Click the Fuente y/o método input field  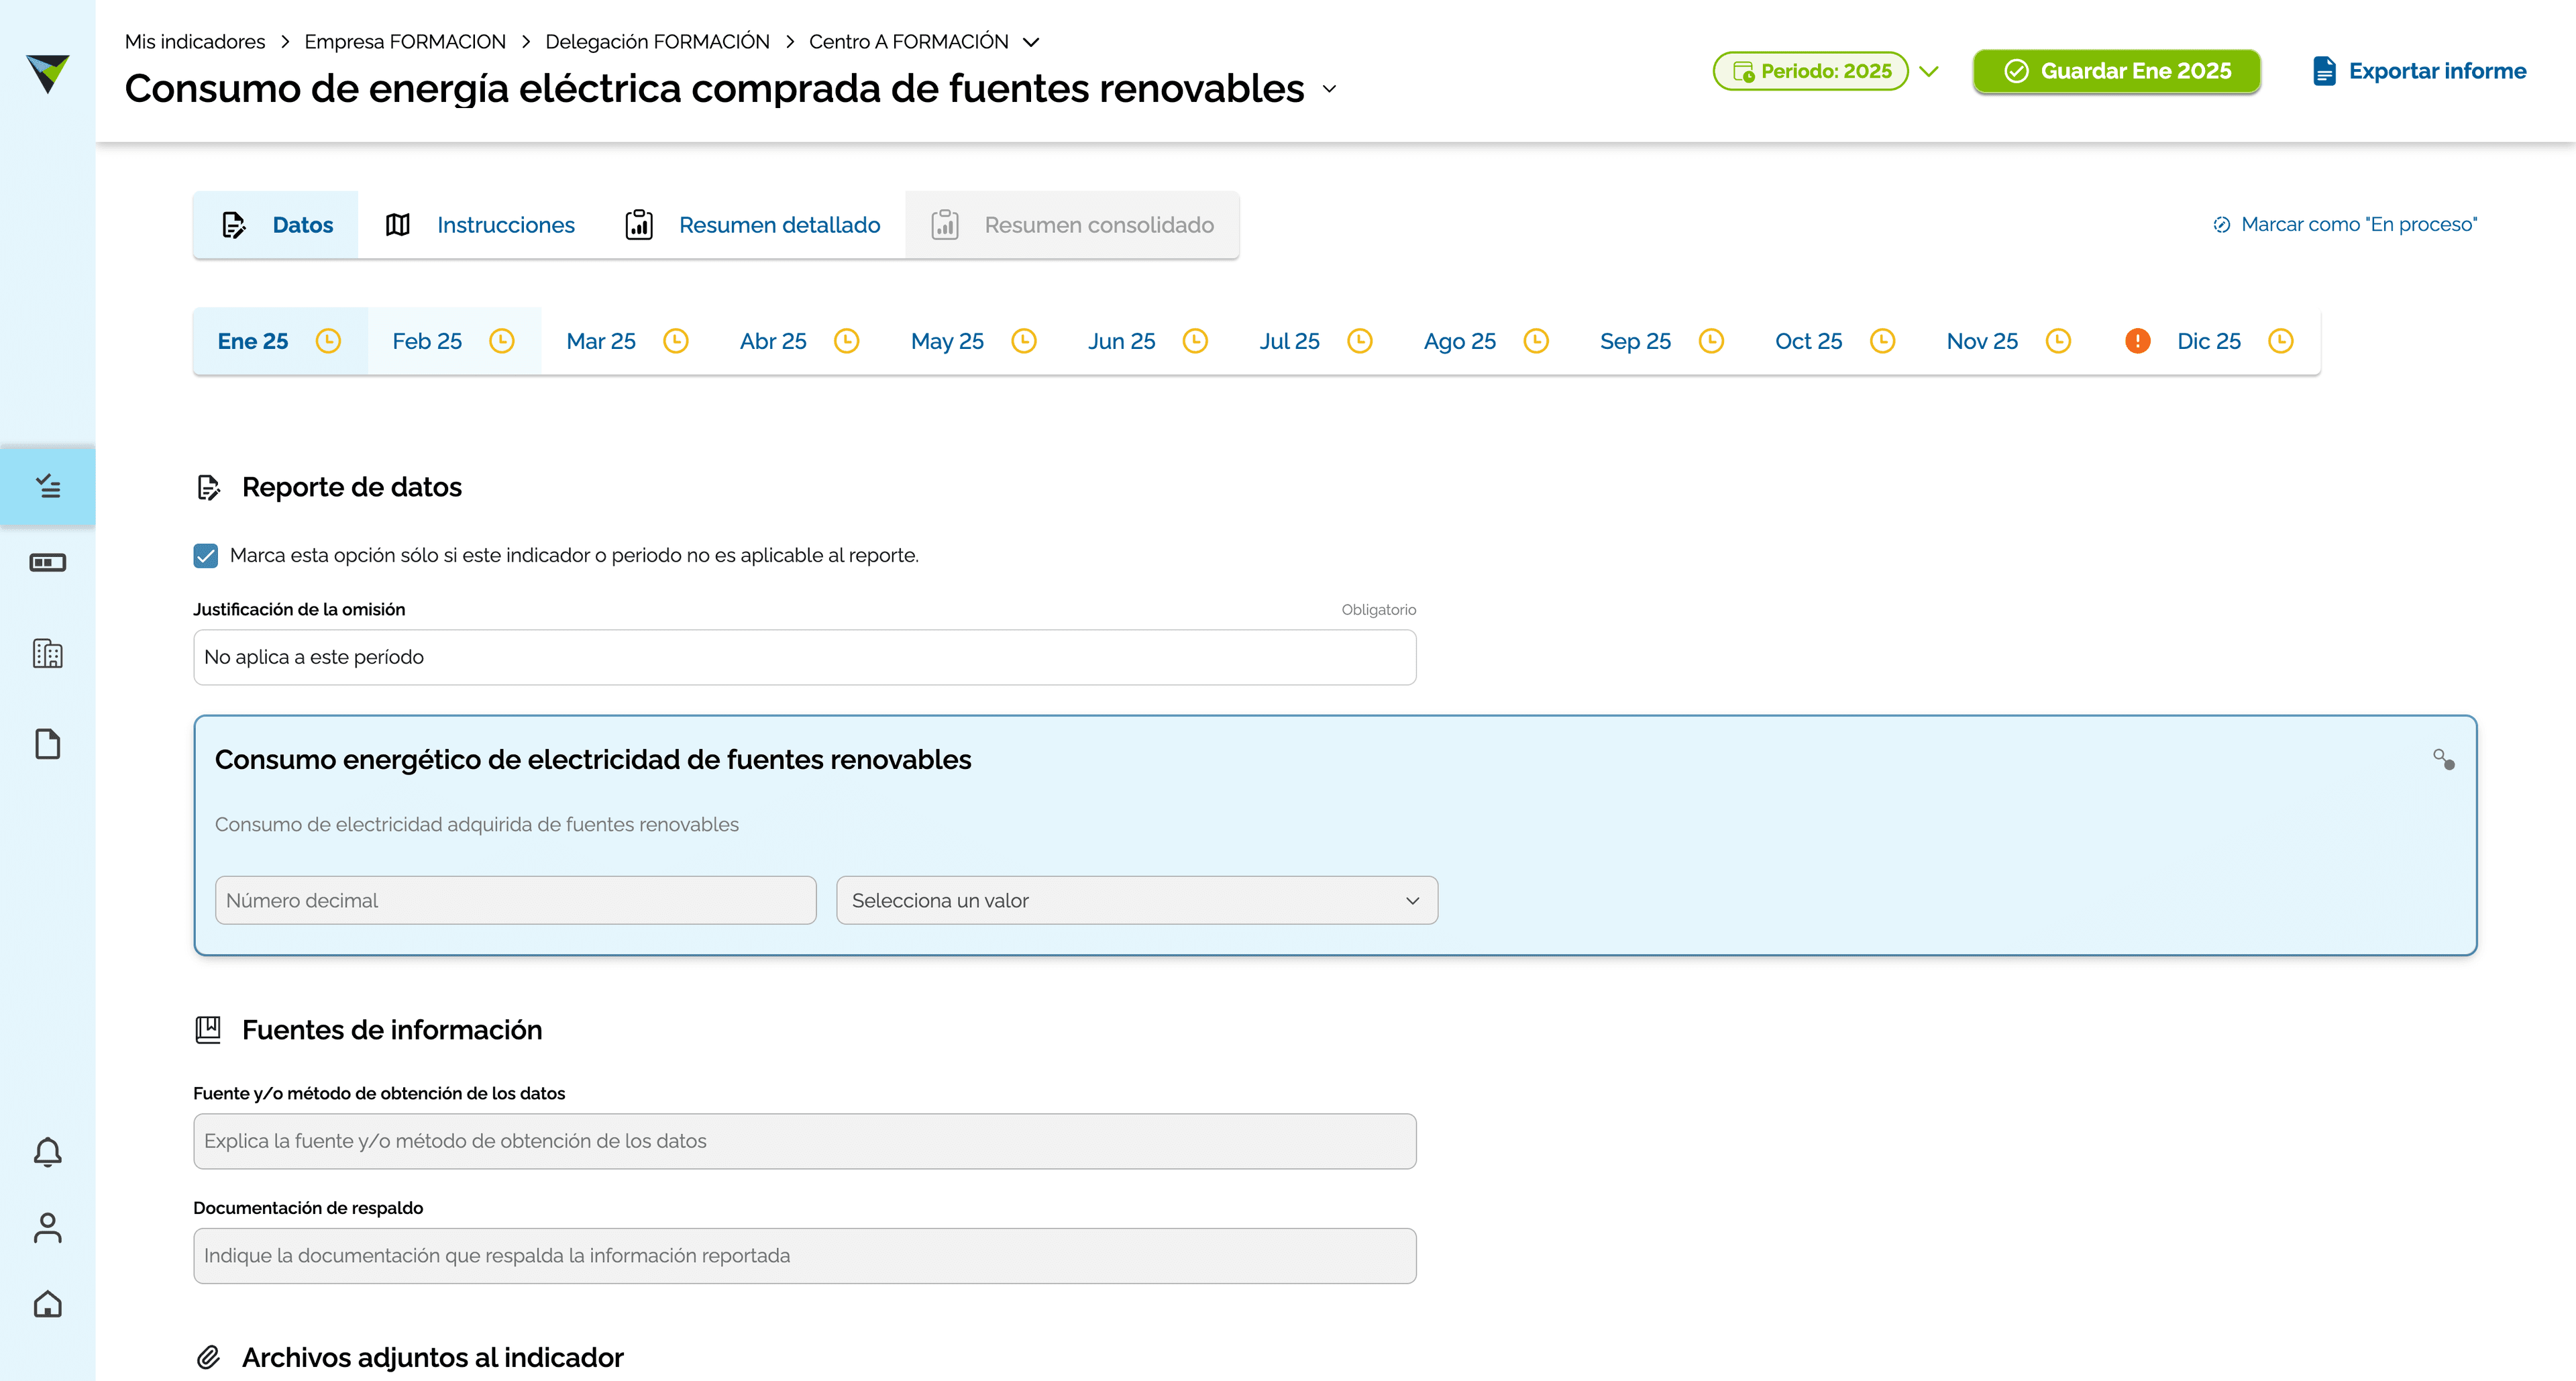click(805, 1141)
